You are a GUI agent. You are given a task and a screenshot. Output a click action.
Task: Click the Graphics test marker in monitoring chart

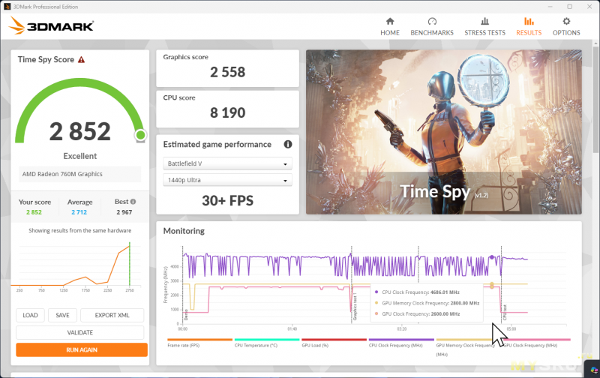pos(354,306)
